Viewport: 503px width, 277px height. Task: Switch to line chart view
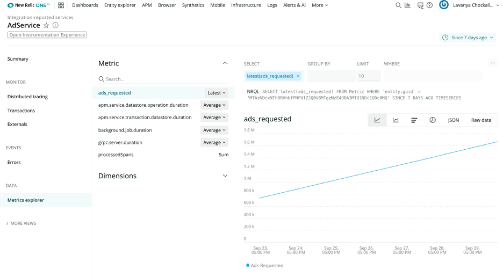point(377,120)
